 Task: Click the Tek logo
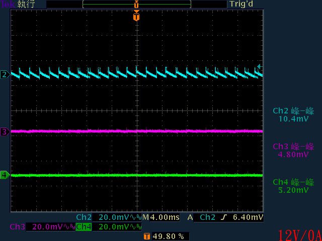[x=8, y=4]
